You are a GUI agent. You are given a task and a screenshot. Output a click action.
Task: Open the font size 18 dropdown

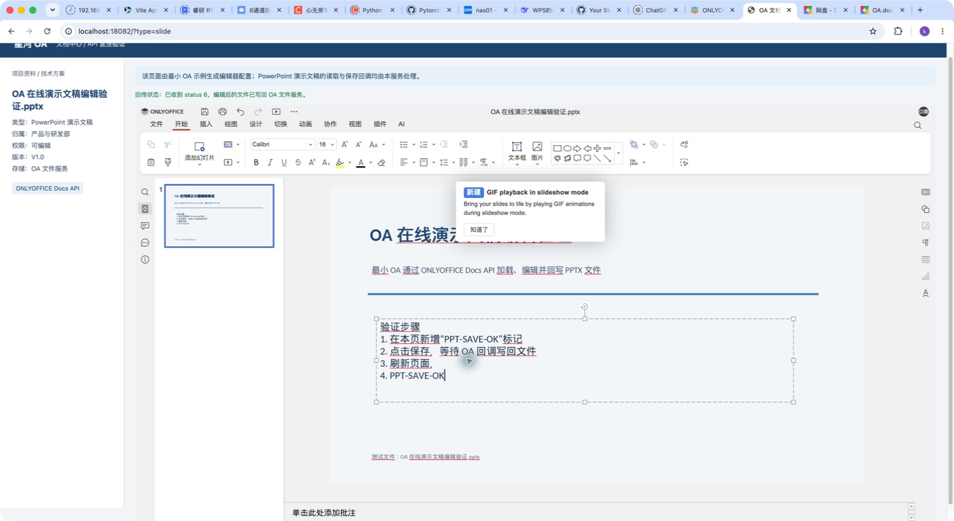click(x=332, y=144)
